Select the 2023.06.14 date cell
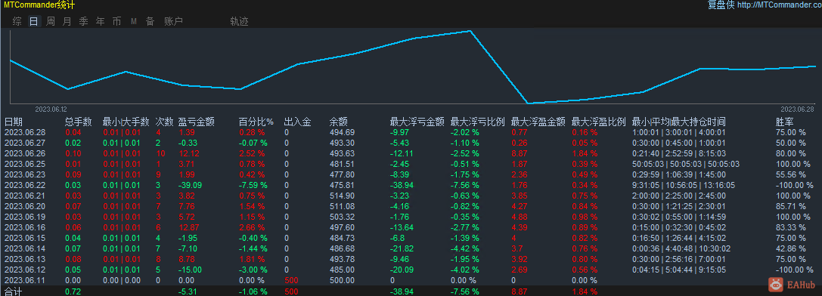The height and width of the screenshot is (296, 822). [25, 248]
